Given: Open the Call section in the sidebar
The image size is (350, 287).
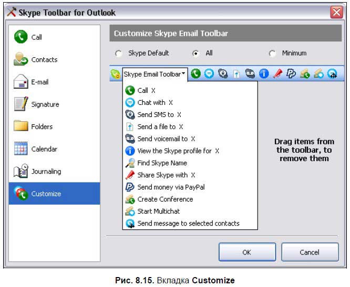Looking at the screenshot, I should (x=55, y=37).
